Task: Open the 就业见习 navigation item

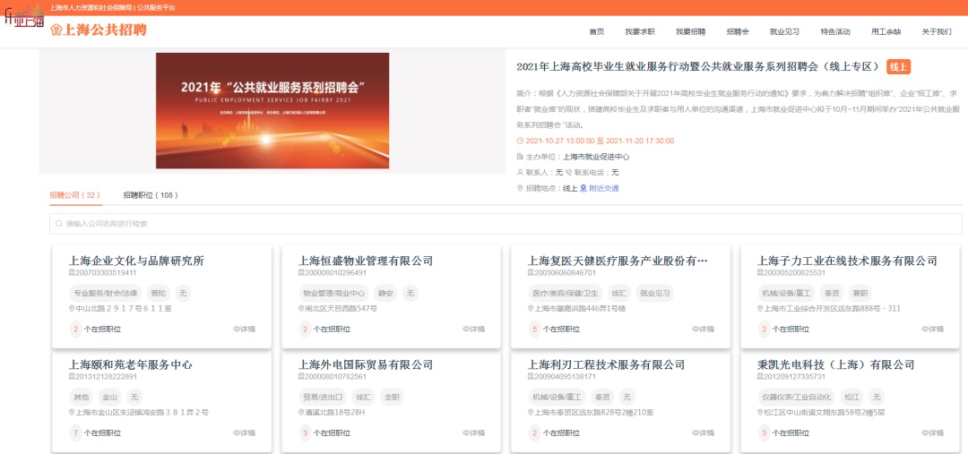Action: pos(784,32)
